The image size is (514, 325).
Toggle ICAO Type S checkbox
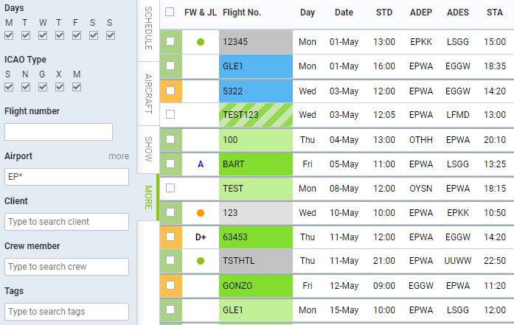click(x=9, y=87)
